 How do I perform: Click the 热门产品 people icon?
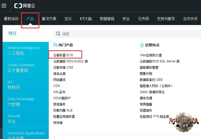tap(55, 45)
